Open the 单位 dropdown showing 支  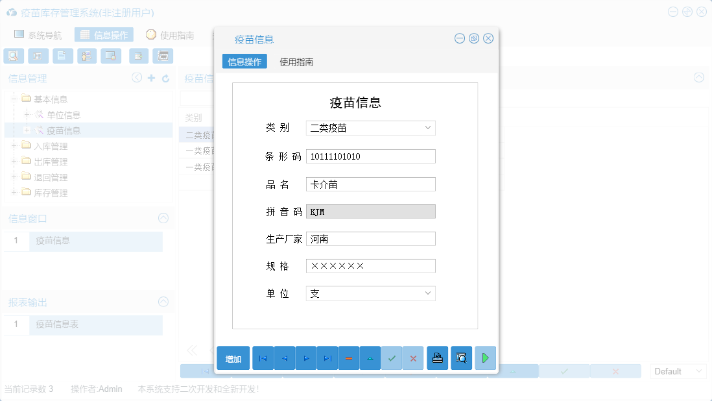tap(428, 293)
